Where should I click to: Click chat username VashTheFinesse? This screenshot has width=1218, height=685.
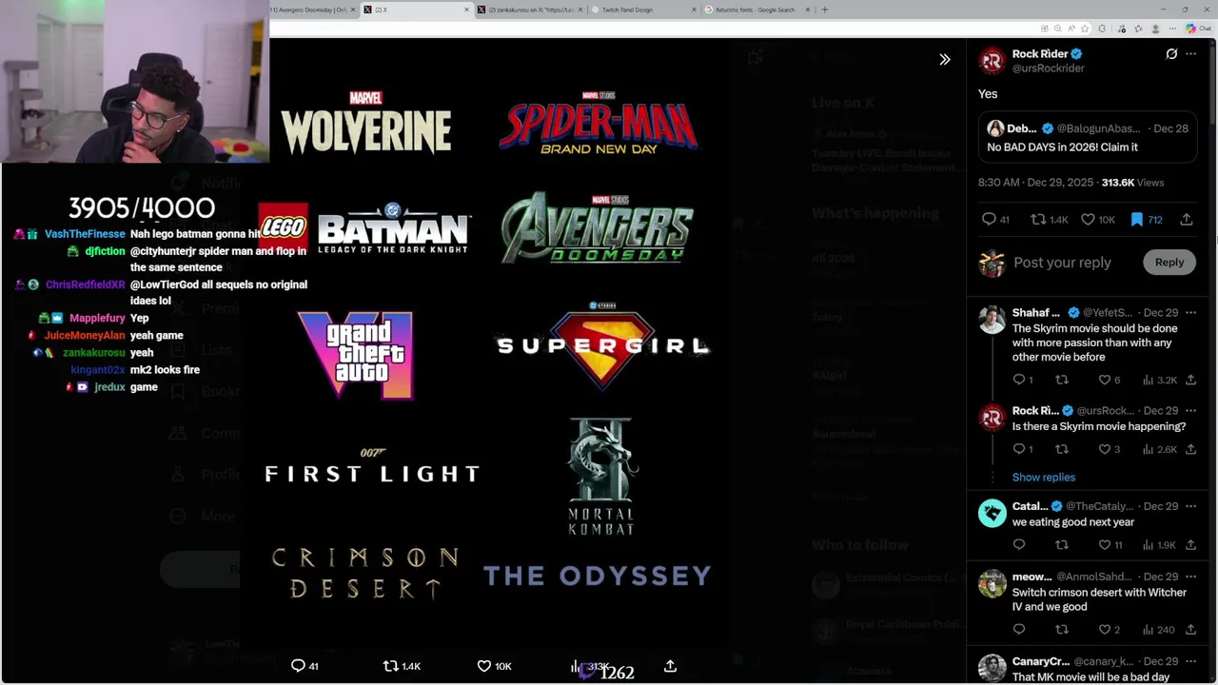[x=85, y=234]
